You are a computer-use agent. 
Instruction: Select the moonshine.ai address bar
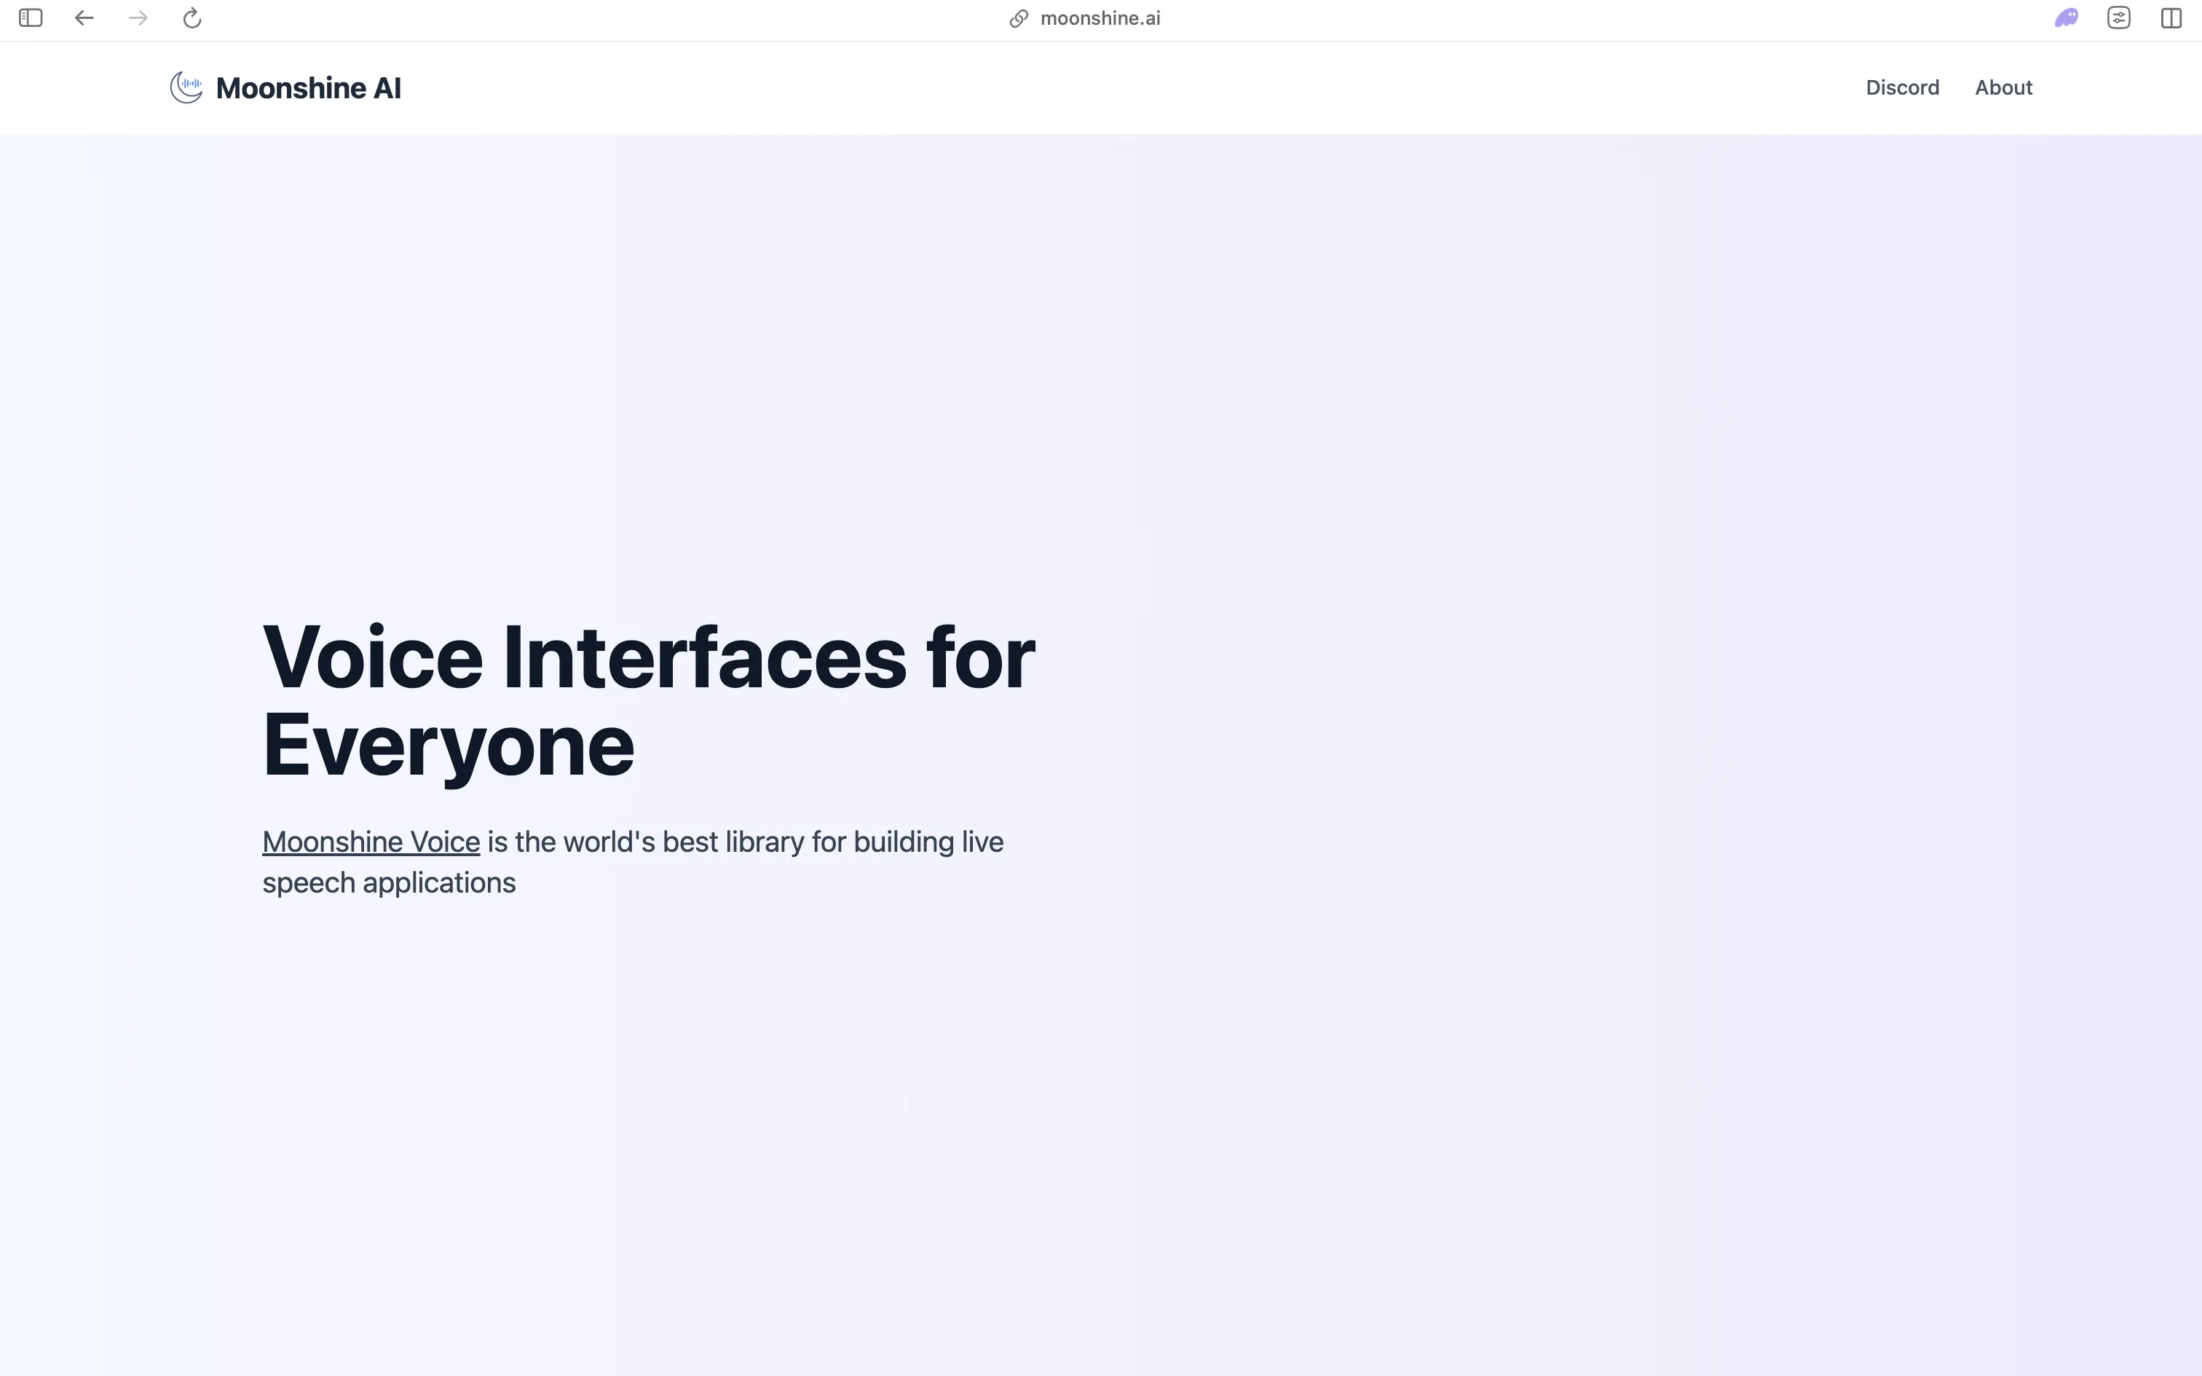coord(1100,18)
